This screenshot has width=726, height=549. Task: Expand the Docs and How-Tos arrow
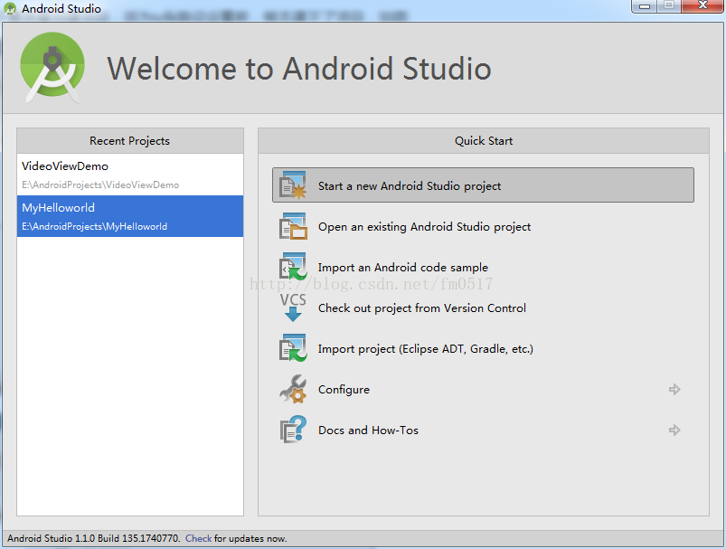(x=674, y=430)
